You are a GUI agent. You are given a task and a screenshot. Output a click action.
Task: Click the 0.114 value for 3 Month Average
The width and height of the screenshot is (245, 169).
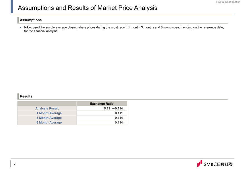coord(119,118)
